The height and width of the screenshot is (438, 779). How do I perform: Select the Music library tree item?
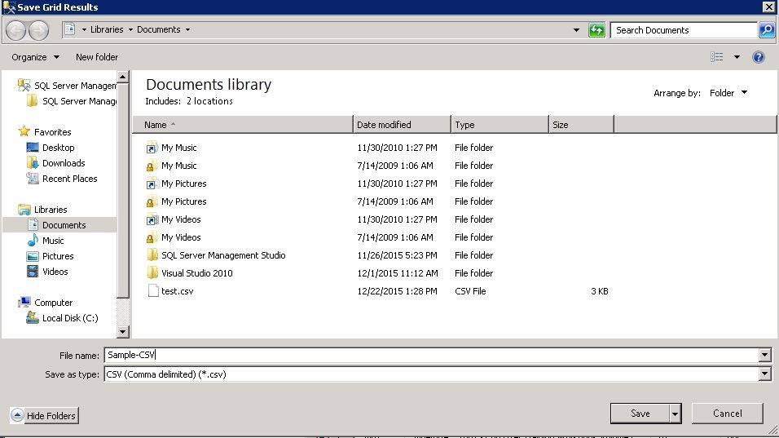53,241
